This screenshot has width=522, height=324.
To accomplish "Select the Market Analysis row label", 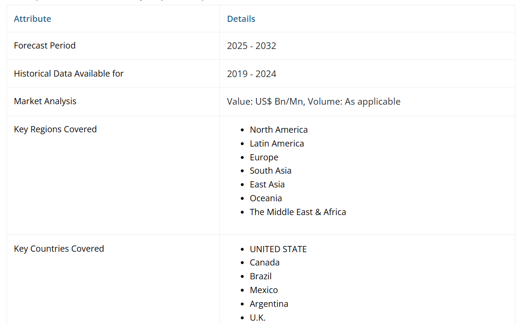I will point(45,101).
